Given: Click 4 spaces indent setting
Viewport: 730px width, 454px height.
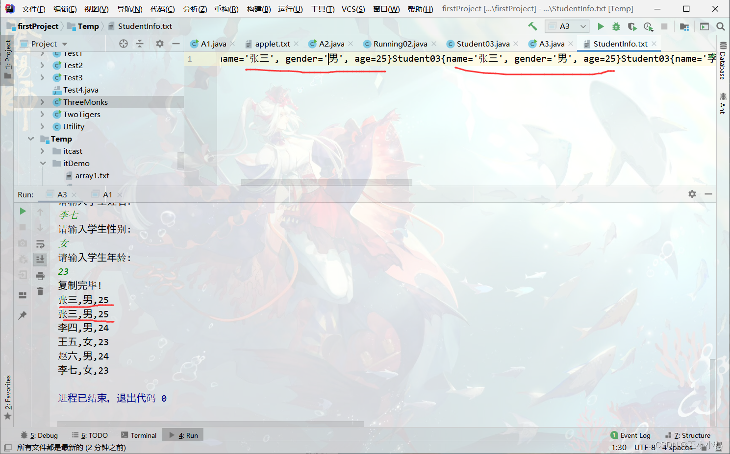Looking at the screenshot, I should point(678,447).
